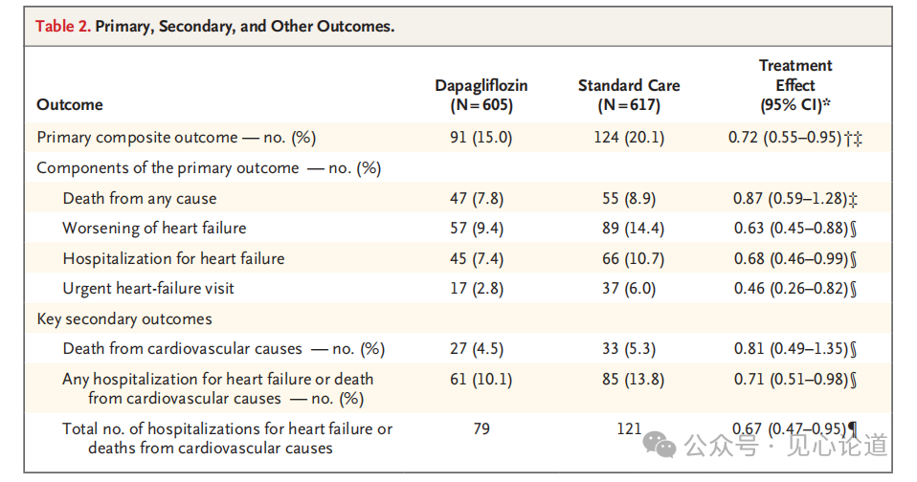917x482 pixels.
Task: Click the "Worsening of heart failure" row label
Action: [154, 229]
